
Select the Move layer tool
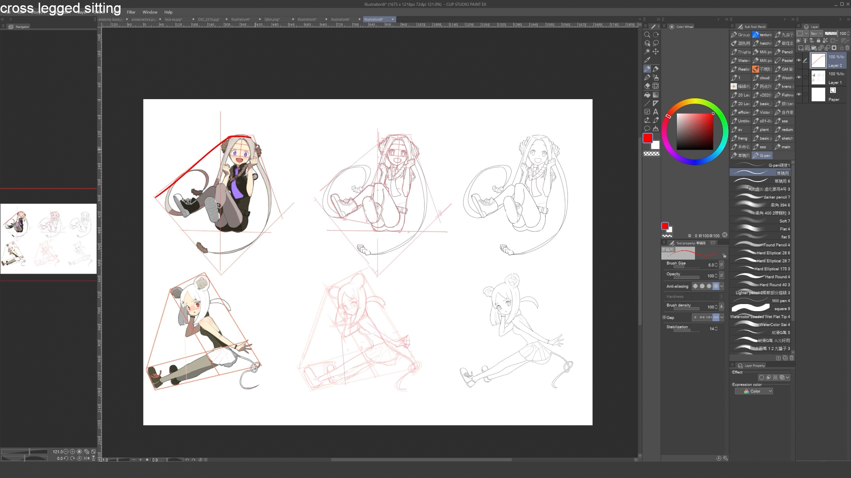(656, 52)
